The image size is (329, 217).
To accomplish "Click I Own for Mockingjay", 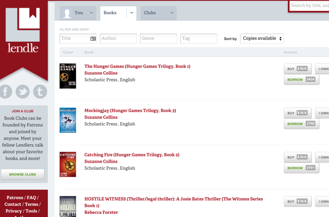I will coord(322,113).
